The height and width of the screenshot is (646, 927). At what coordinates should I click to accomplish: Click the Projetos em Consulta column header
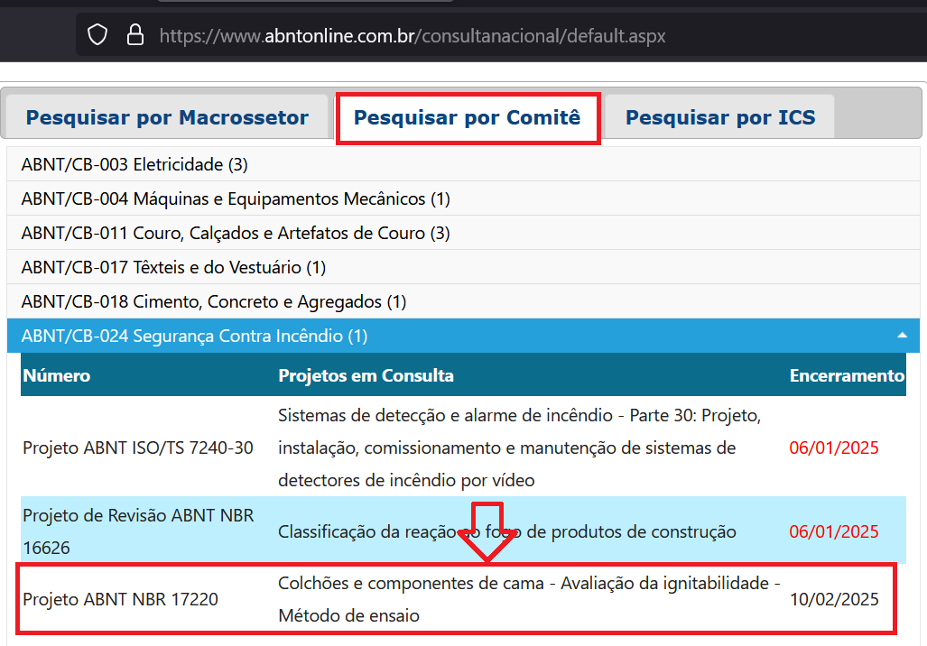pyautogui.click(x=366, y=375)
